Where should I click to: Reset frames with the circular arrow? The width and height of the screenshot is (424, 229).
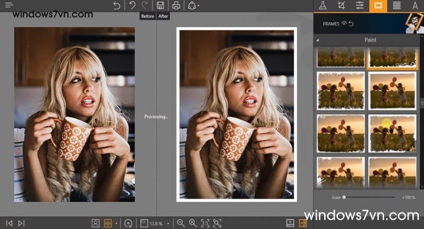pos(351,24)
